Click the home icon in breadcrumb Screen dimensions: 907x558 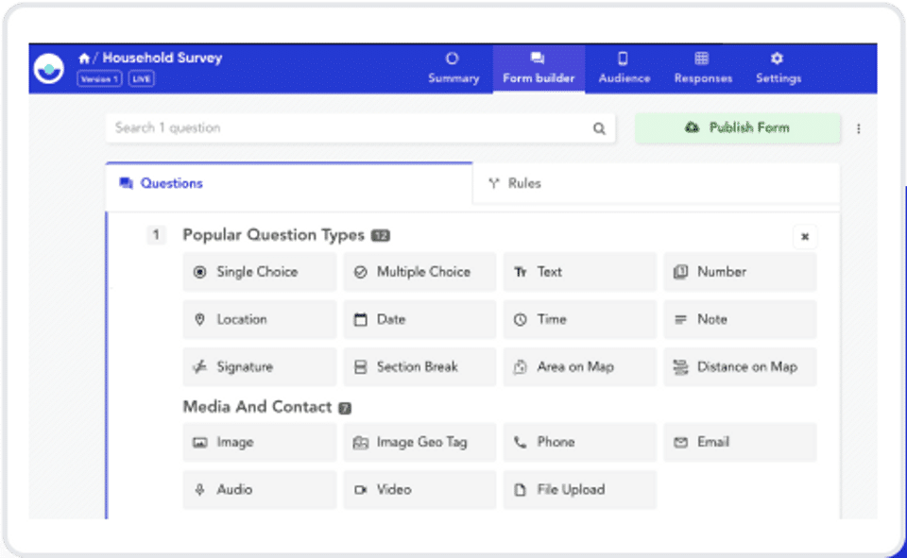(84, 58)
